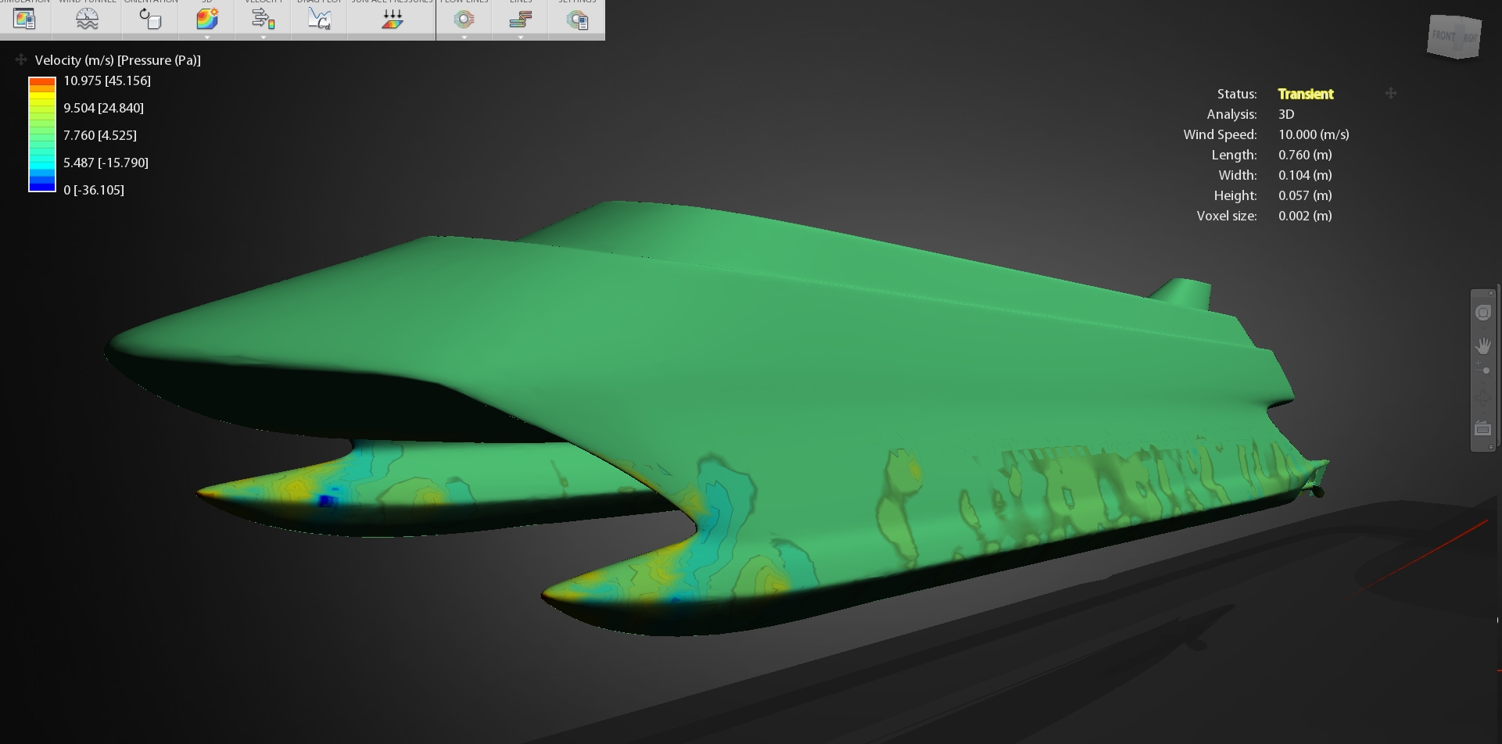Viewport: 1502px width, 744px height.
Task: Click the Transient status value
Action: click(x=1306, y=94)
